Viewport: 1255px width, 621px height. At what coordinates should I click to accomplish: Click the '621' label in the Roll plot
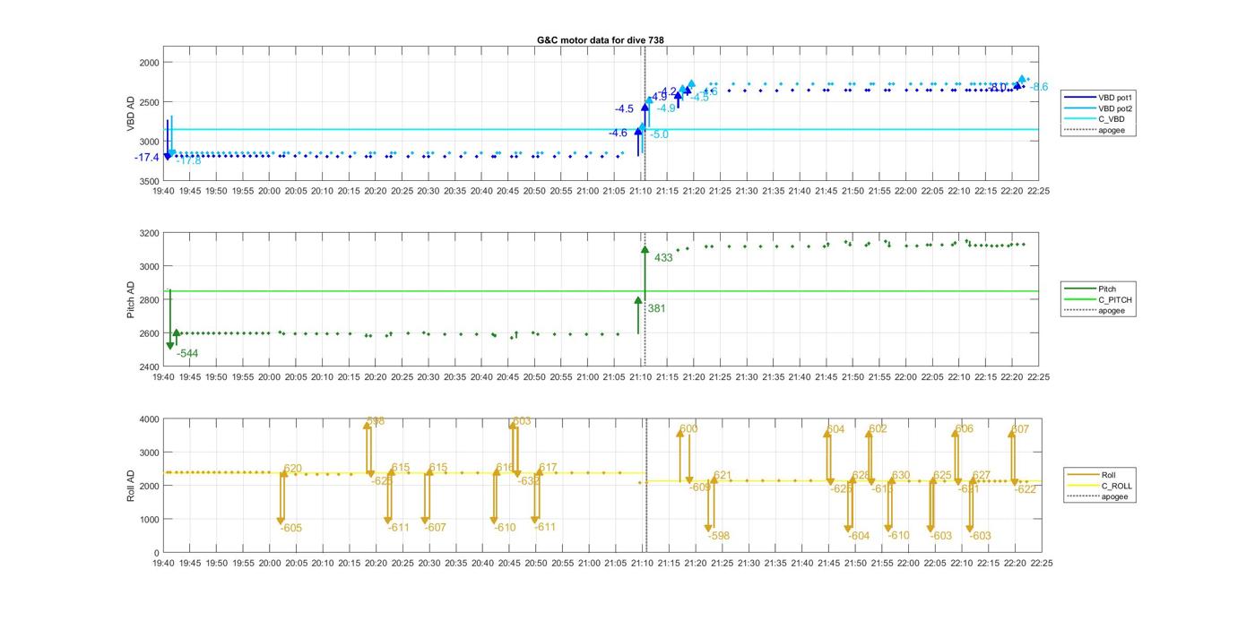click(723, 476)
